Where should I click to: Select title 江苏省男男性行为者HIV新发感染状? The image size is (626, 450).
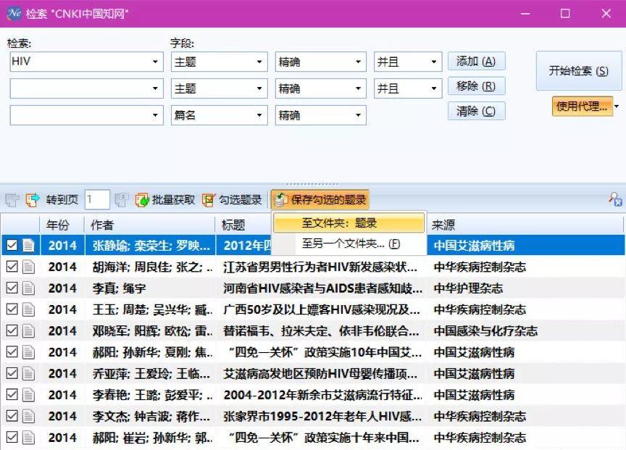(x=320, y=267)
